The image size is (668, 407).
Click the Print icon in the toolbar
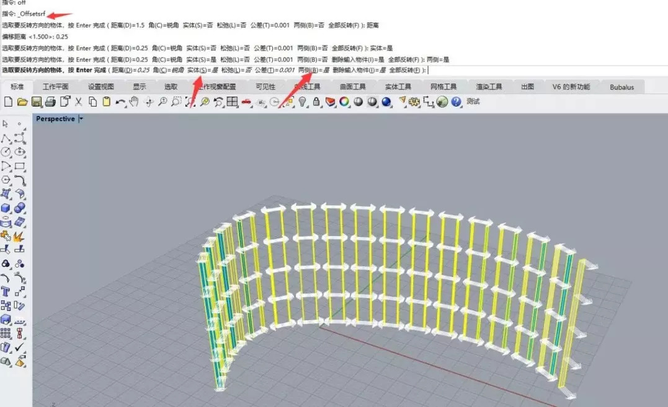tap(50, 102)
